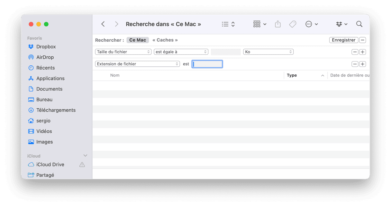Click the share icon in toolbar
This screenshot has width=391, height=207.
278,24
